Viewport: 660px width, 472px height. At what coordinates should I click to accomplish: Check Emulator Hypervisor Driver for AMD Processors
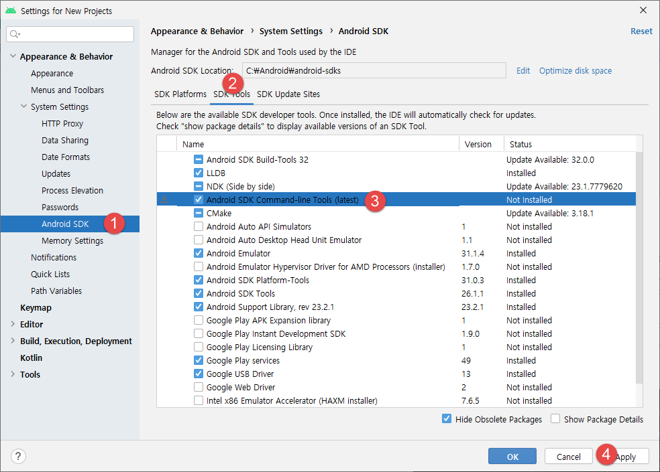pos(199,267)
